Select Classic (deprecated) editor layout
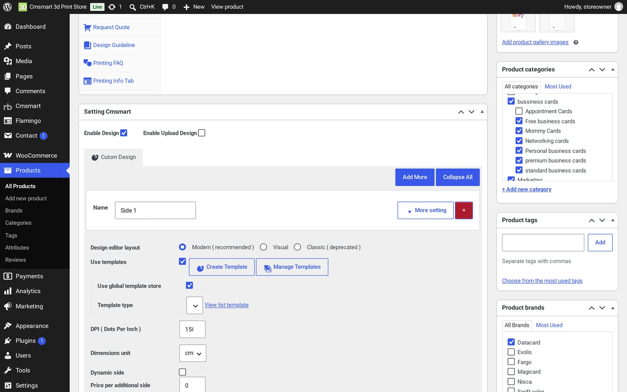 (297, 247)
